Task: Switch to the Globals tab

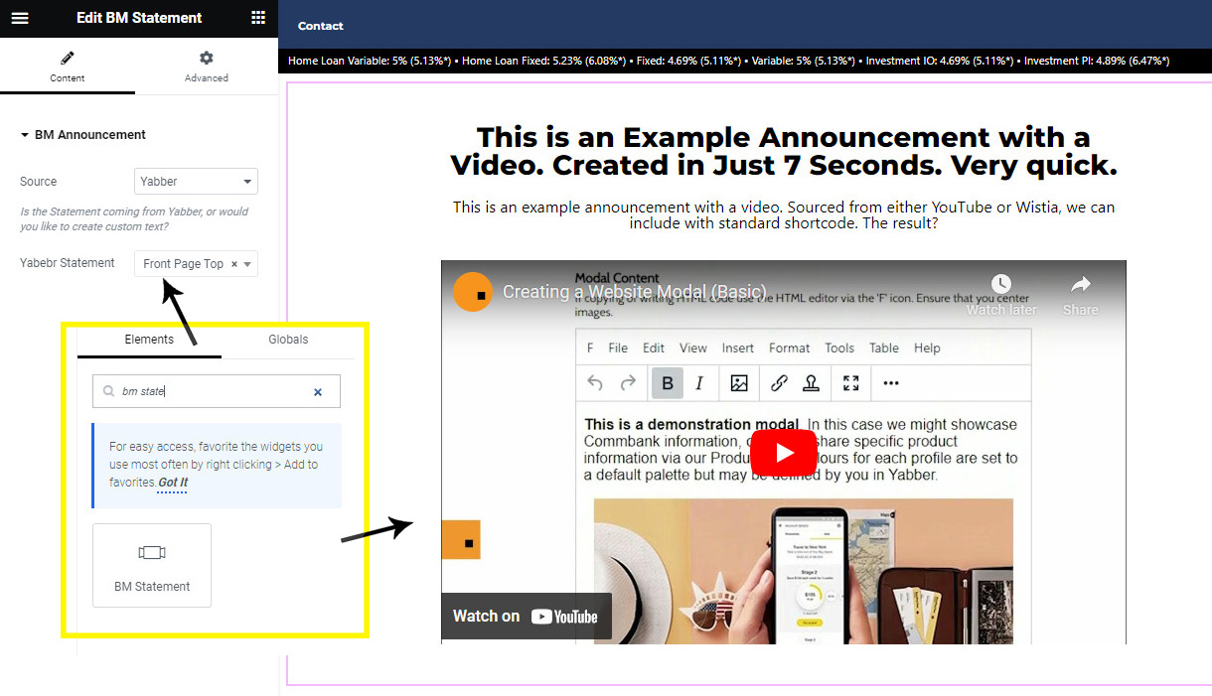Action: [288, 340]
